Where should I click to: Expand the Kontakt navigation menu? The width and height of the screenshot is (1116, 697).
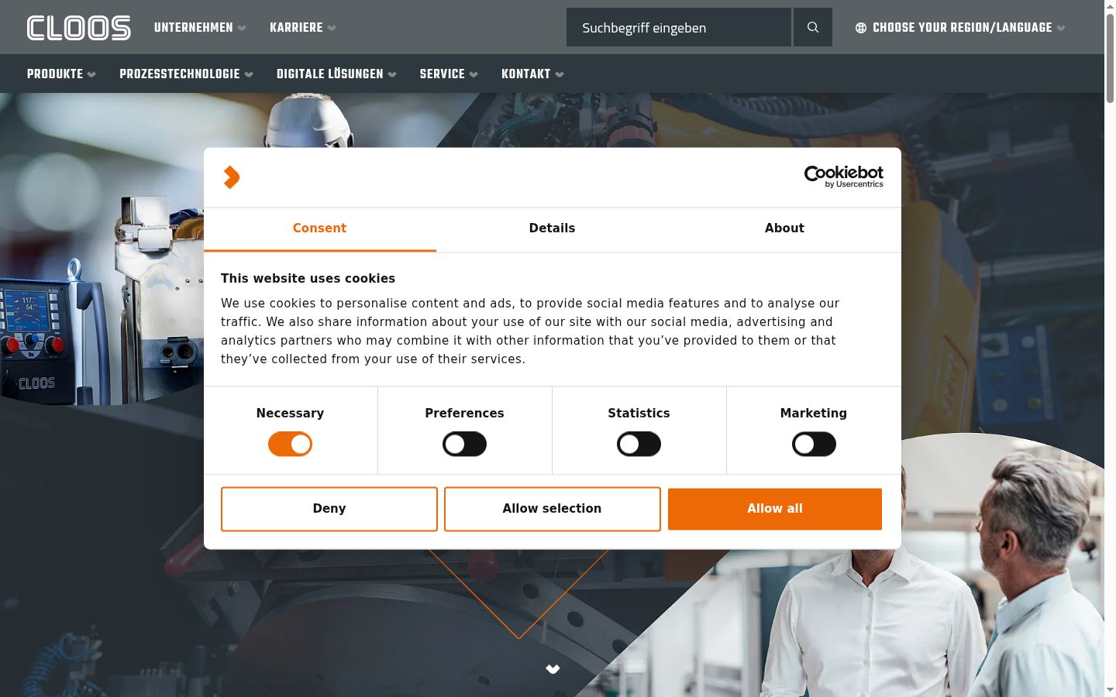tap(532, 74)
